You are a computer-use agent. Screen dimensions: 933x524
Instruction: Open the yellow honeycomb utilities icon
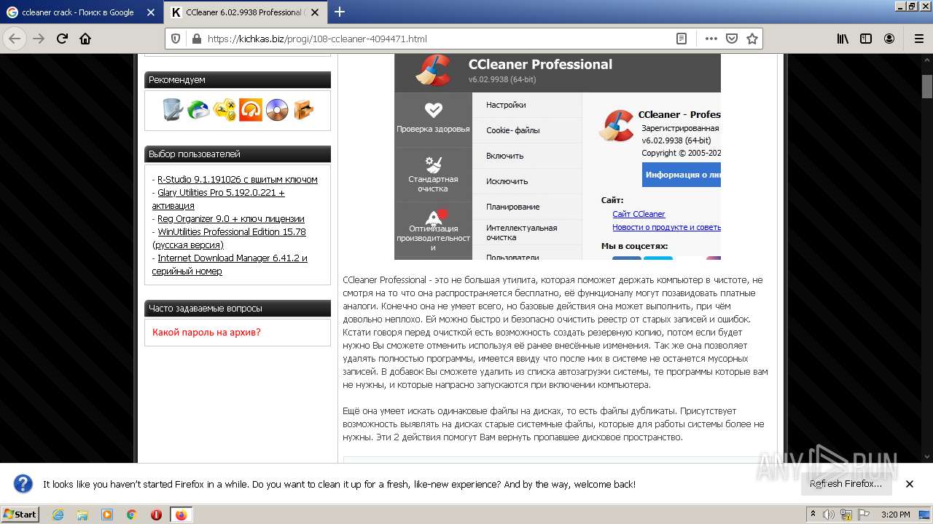tap(225, 110)
